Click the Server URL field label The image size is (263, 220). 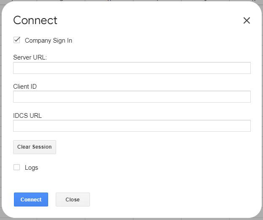(30, 57)
